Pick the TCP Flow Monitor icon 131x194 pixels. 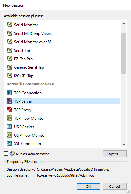[x=9, y=118]
